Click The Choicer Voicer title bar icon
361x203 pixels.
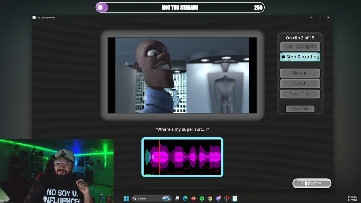pyautogui.click(x=34, y=17)
